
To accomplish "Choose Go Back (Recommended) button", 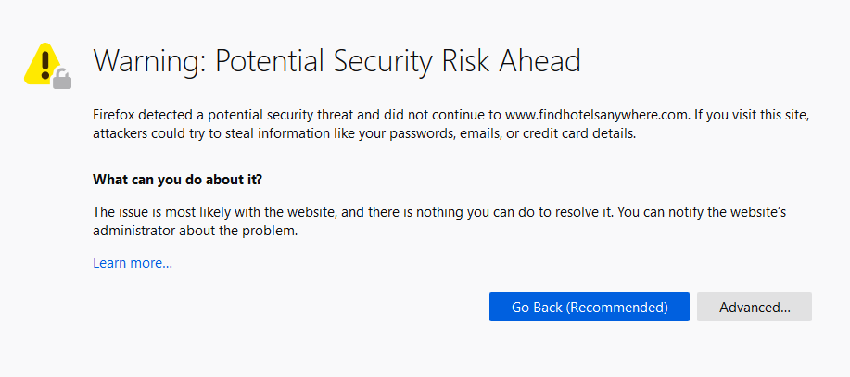I will click(590, 307).
